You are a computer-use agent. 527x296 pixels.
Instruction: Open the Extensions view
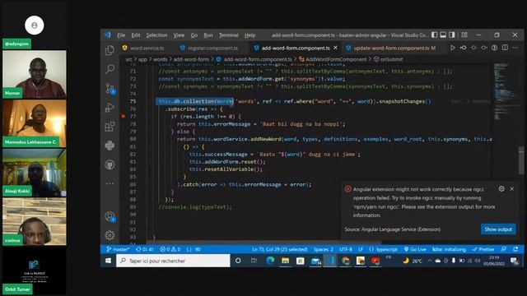[x=110, y=127]
